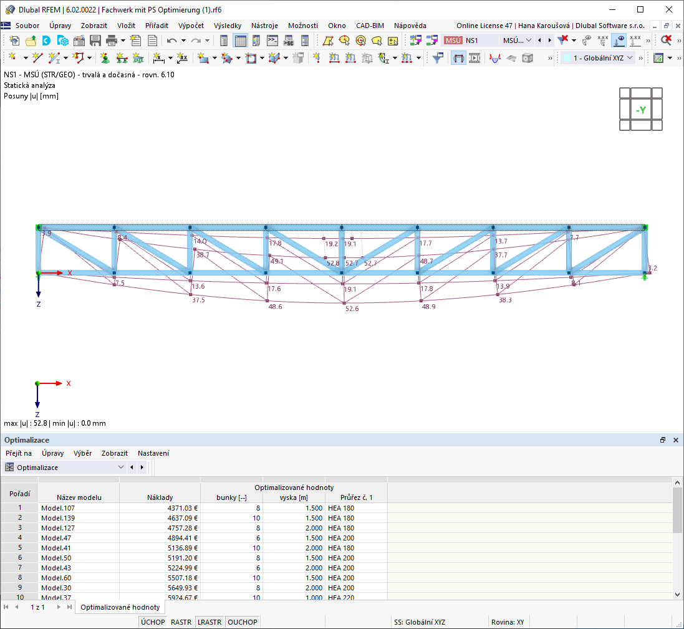The width and height of the screenshot is (684, 629).
Task: Open the Soubor menu
Action: (27, 26)
